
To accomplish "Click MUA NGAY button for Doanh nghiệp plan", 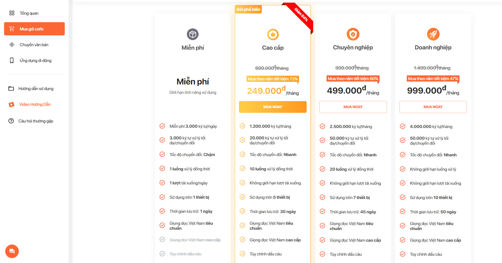I will click(x=433, y=107).
